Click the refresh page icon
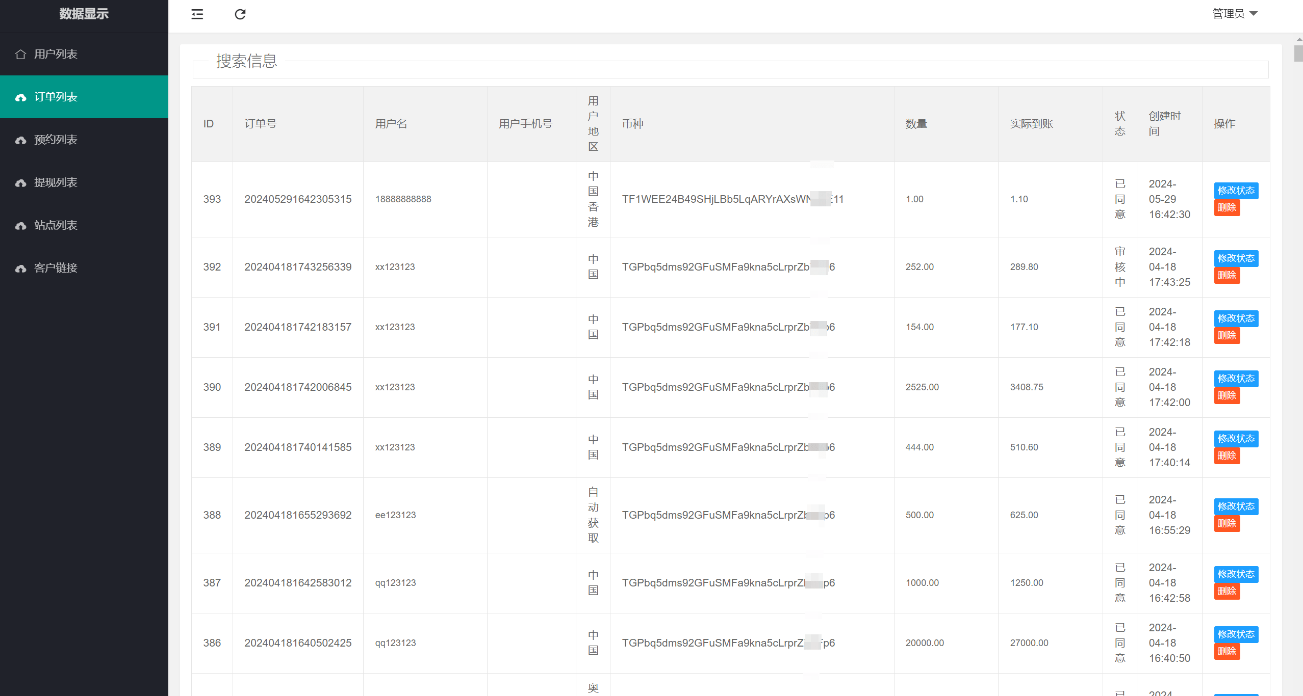1303x696 pixels. 240,14
